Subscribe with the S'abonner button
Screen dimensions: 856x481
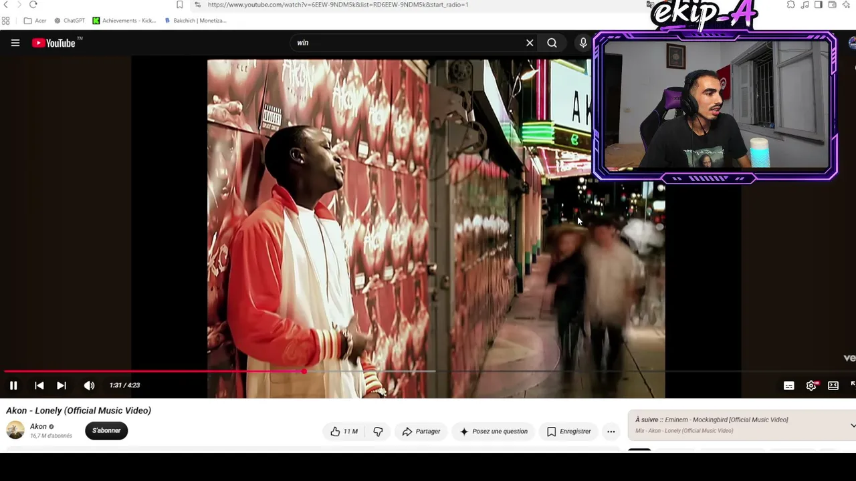point(106,431)
